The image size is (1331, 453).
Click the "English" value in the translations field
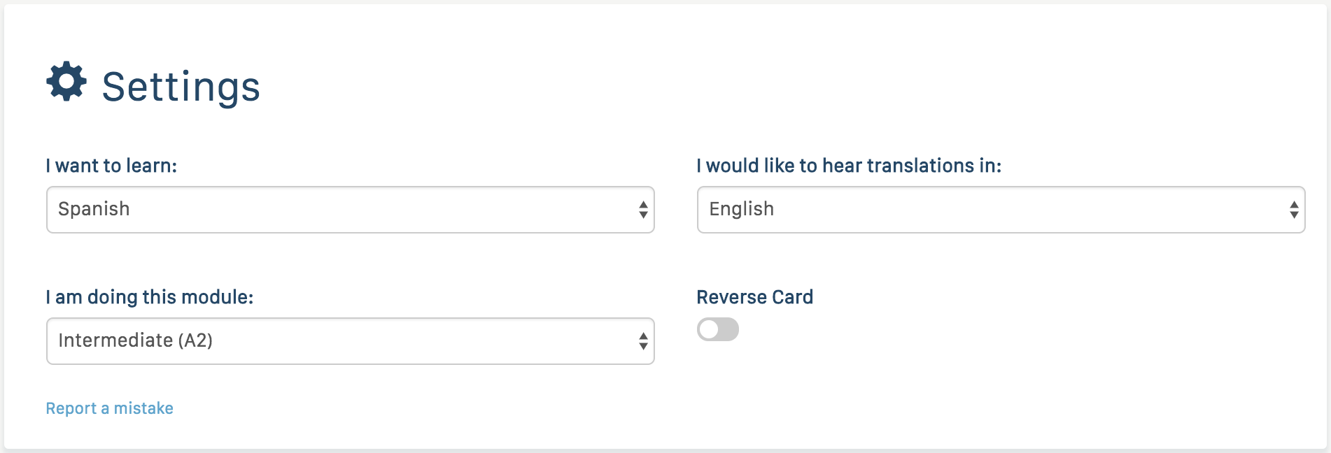(x=741, y=209)
